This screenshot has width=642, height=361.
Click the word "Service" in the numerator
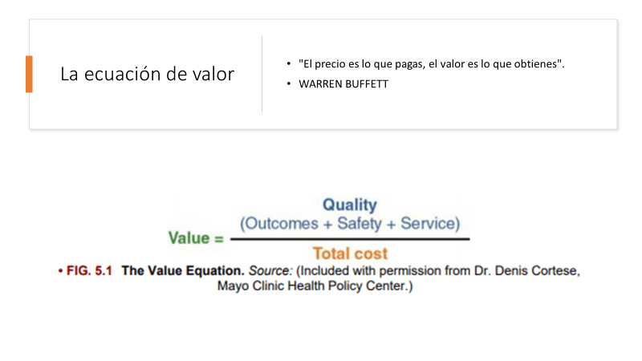(x=428, y=222)
